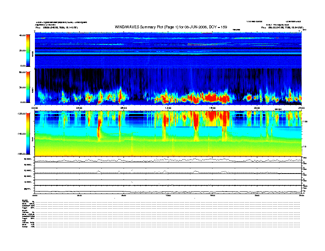
Task: Click the 60.00 label on RAD1 scale
Action: click(x=22, y=72)
